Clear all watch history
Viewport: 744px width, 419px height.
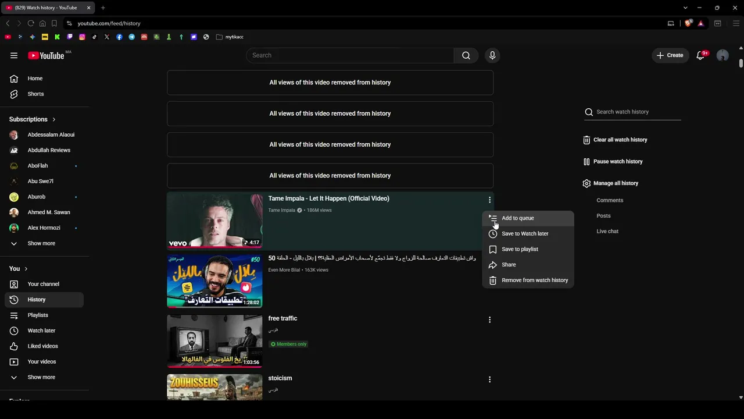(615, 140)
